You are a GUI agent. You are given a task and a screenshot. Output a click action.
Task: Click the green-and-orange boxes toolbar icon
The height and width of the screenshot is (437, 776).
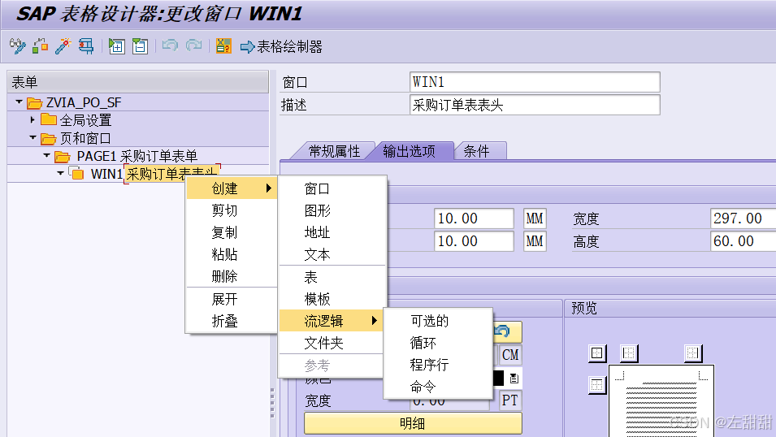point(40,46)
